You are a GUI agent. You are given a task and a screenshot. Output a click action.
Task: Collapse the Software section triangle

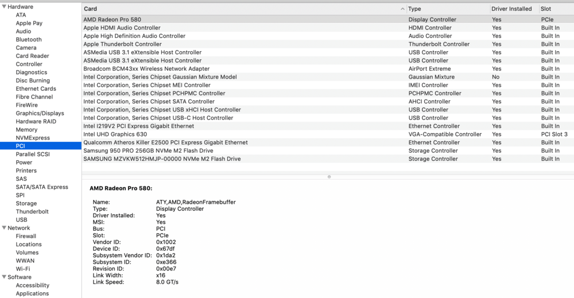4,277
